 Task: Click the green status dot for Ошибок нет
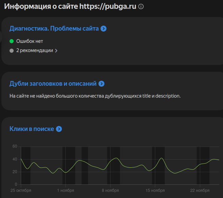(12, 41)
